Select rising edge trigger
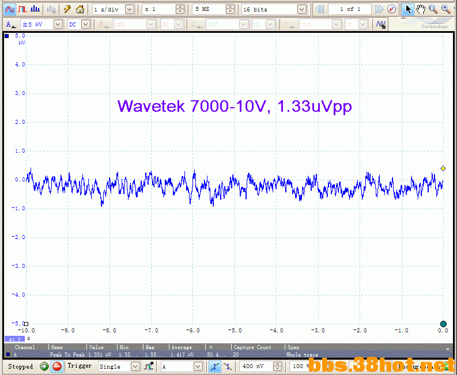 (215, 366)
